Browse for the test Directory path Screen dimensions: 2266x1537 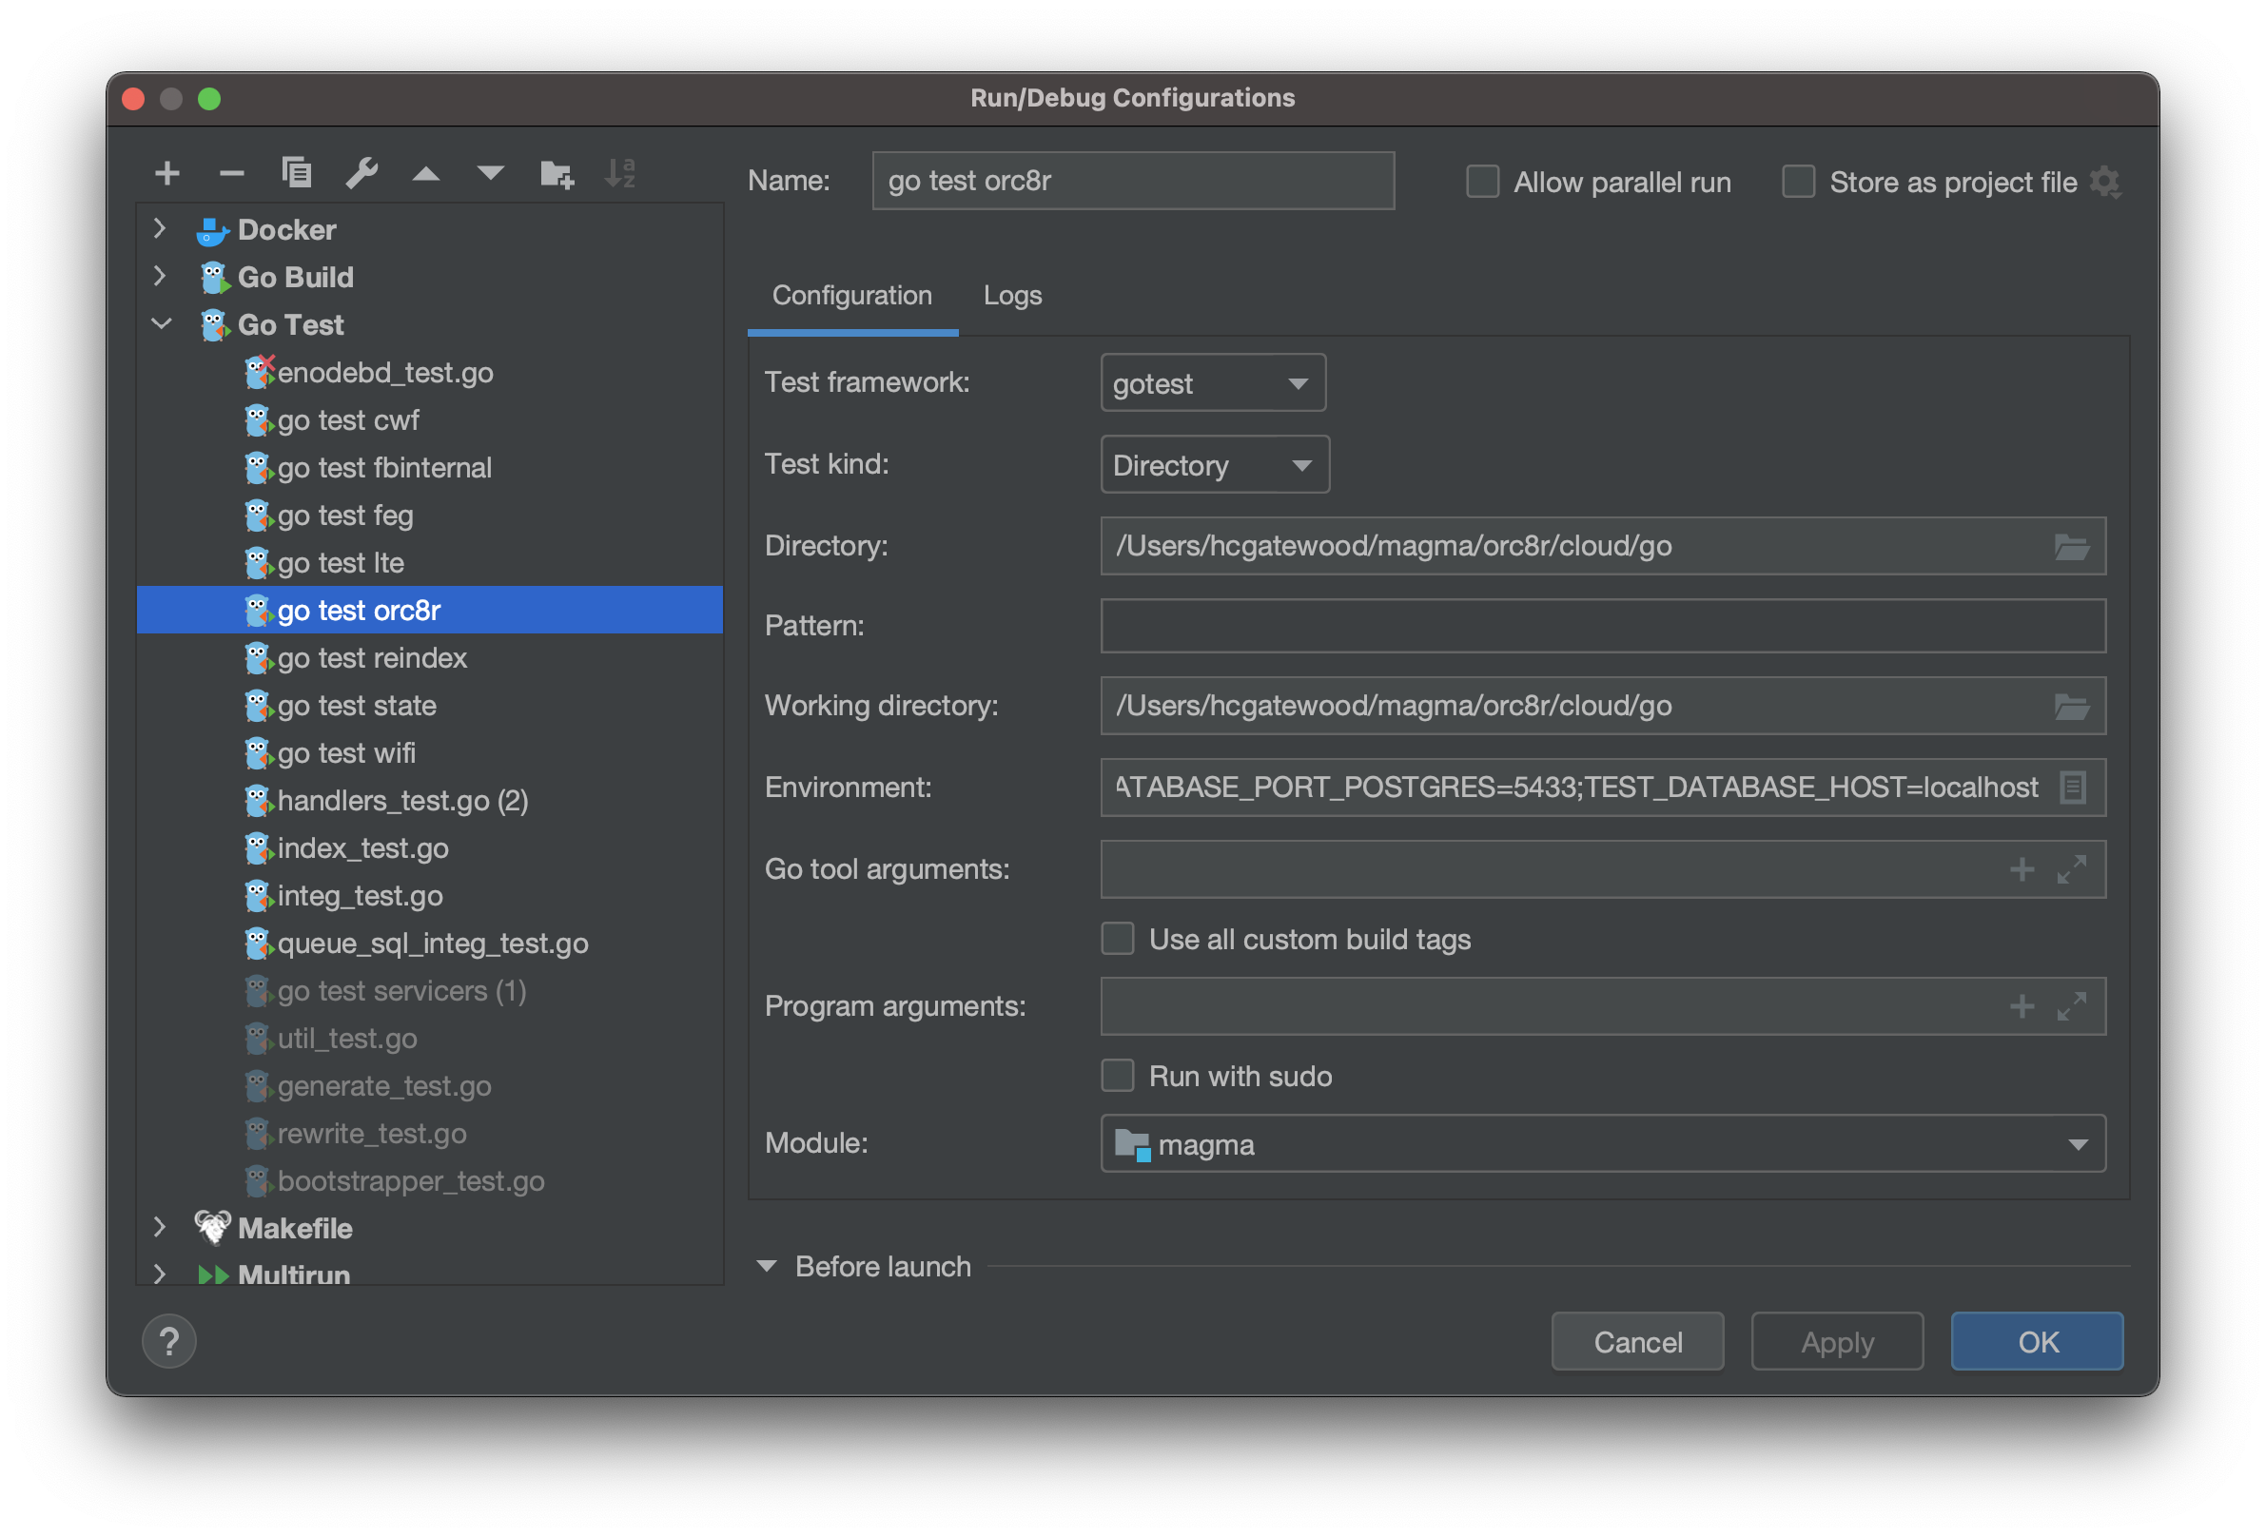tap(2074, 547)
